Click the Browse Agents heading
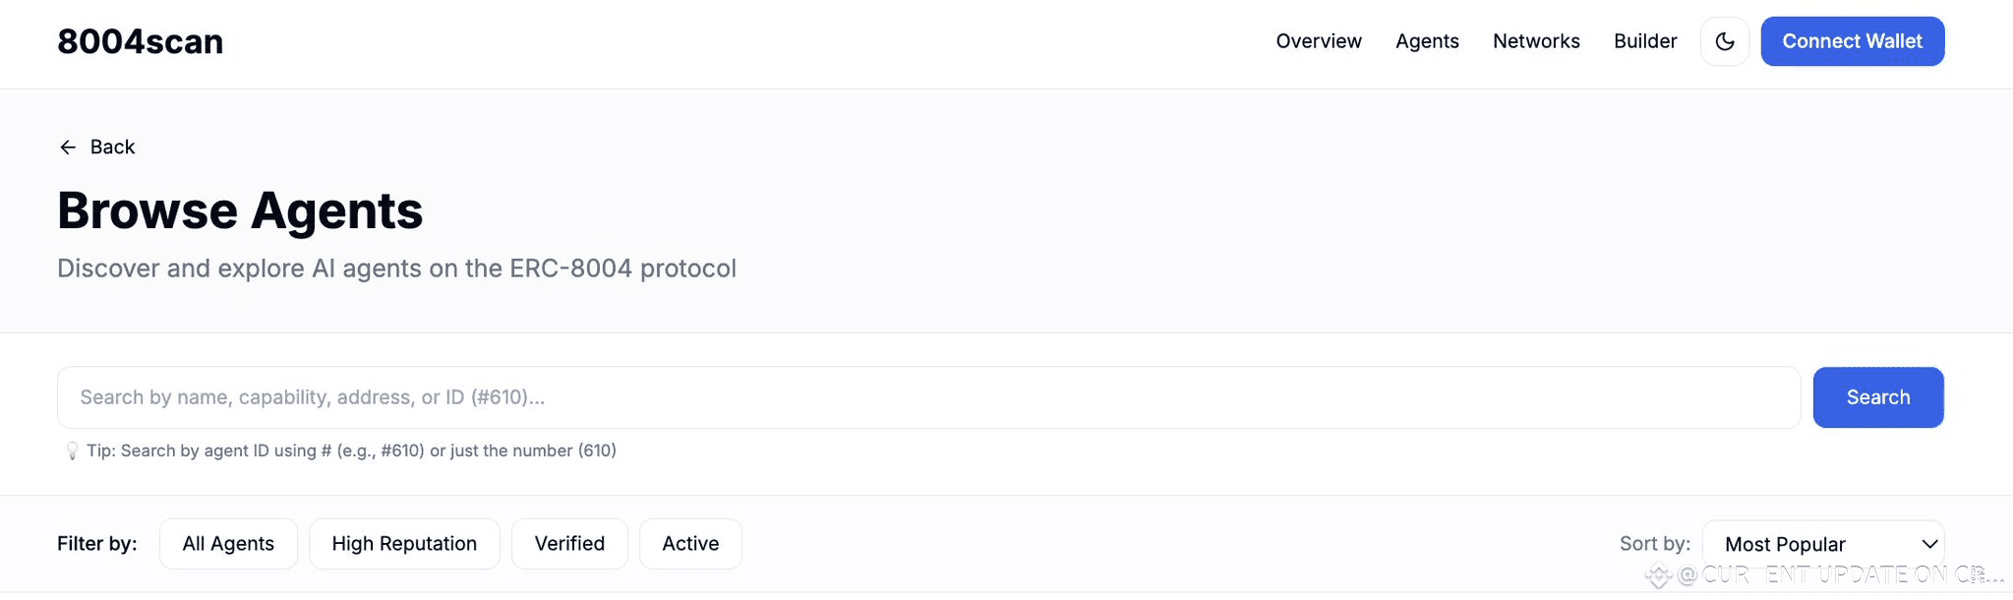Viewport: 2013px width, 600px height. pyautogui.click(x=240, y=210)
